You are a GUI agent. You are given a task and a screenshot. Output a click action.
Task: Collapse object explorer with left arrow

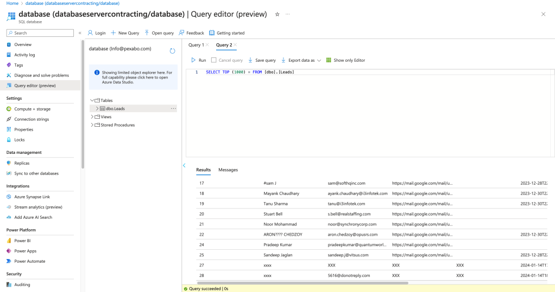(184, 165)
